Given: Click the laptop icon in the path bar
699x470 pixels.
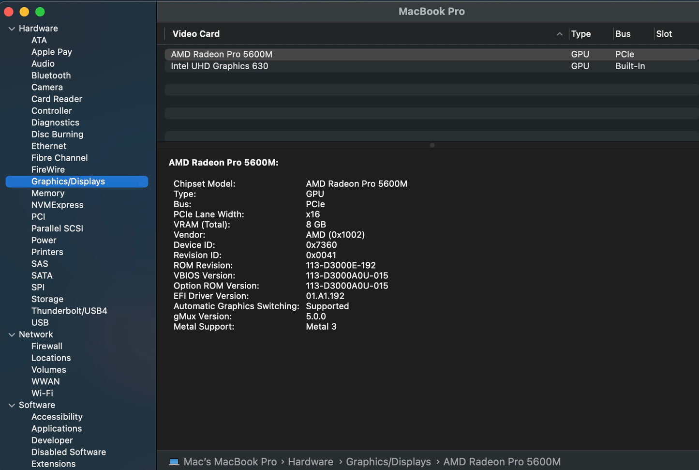Looking at the screenshot, I should 174,462.
